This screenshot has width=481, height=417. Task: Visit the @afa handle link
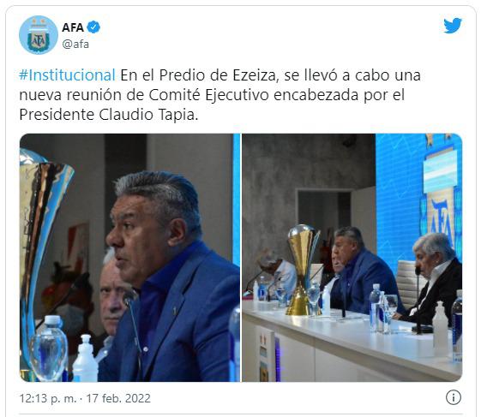75,45
